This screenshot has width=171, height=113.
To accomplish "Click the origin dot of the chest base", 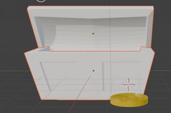I will 93,71.
